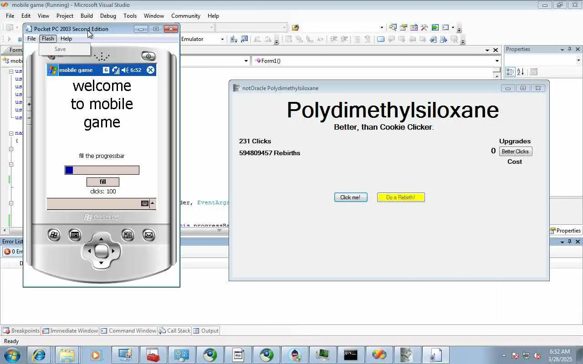
Task: Open the Toolbox toolbar icon
Action: (x=424, y=27)
